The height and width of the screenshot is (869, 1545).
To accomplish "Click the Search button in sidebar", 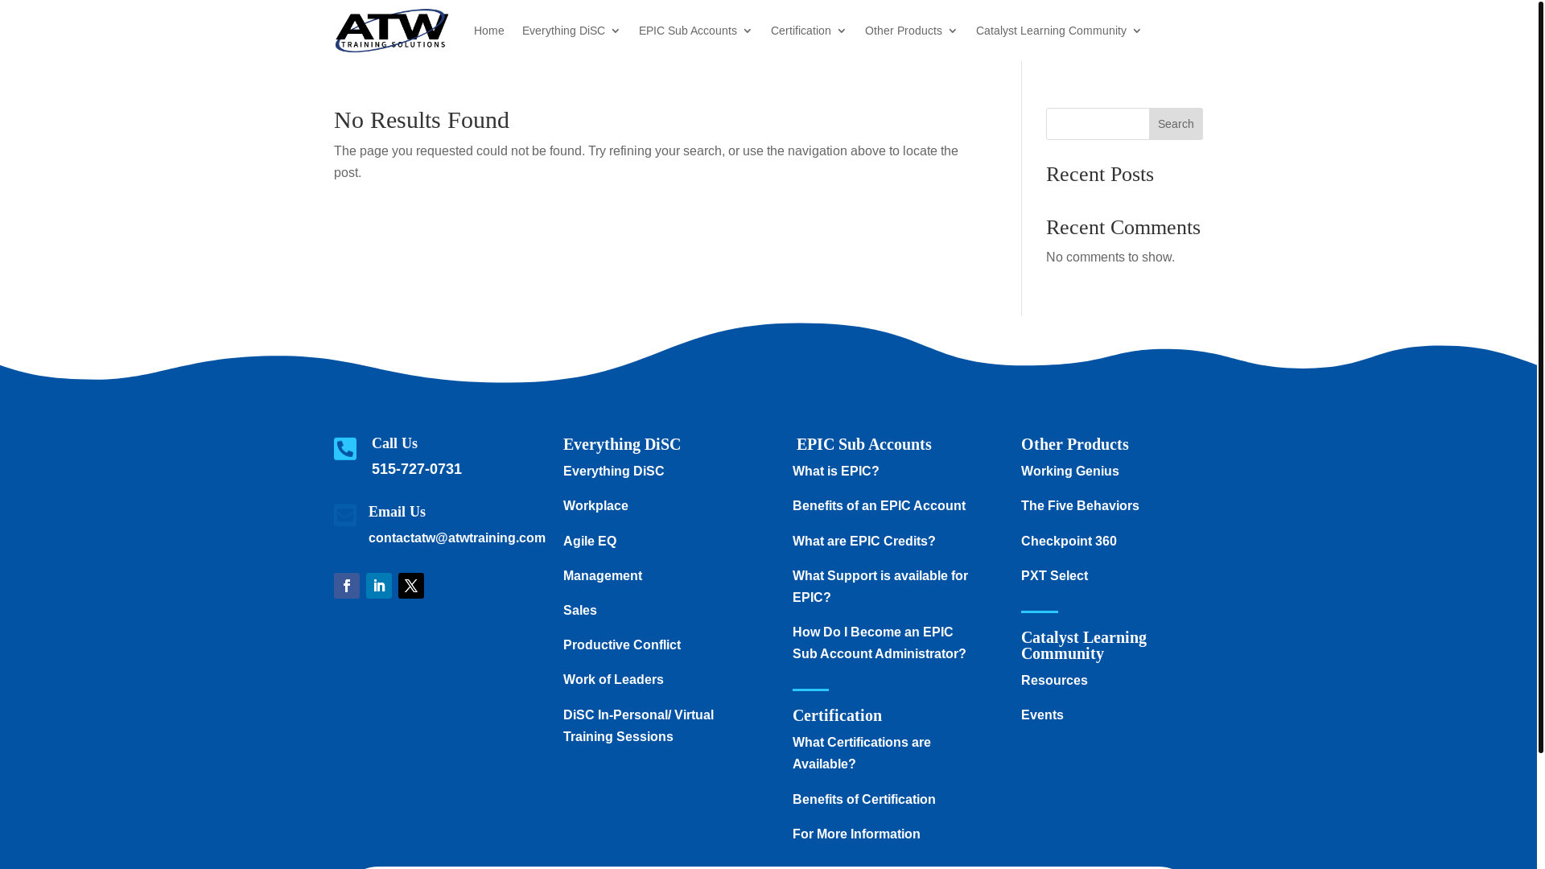I will pos(1176,124).
